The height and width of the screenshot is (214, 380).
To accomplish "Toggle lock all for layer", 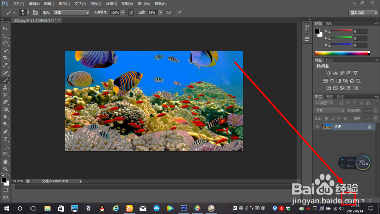I will [345, 119].
